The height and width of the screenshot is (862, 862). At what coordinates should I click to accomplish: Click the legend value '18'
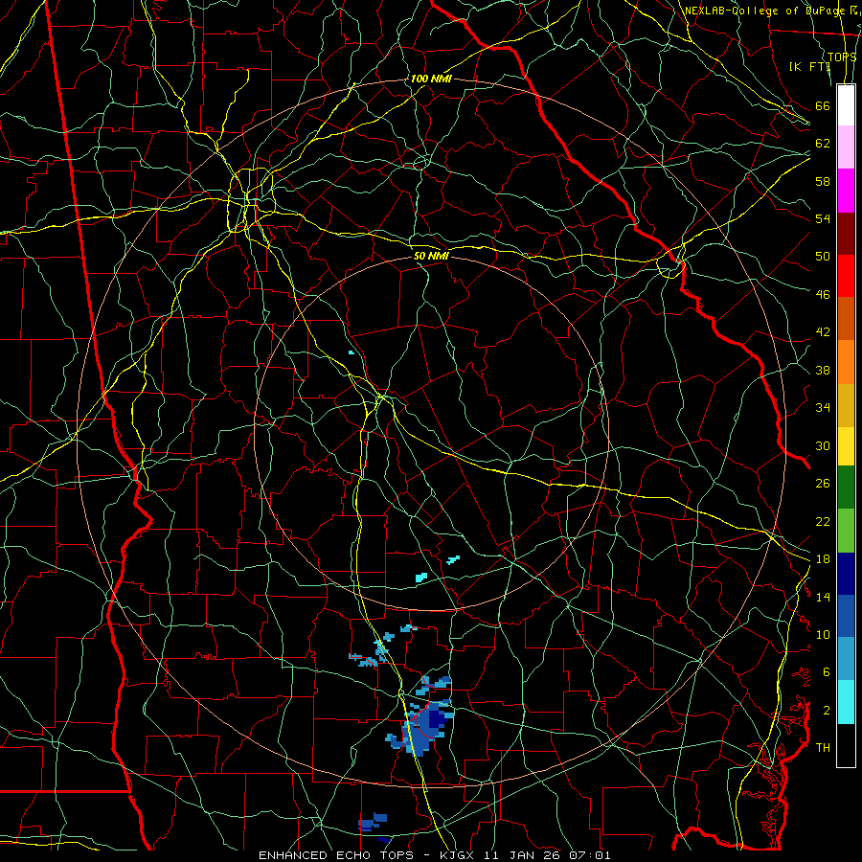tap(823, 559)
